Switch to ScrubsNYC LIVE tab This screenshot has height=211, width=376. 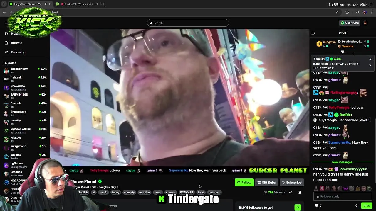pyautogui.click(x=77, y=4)
